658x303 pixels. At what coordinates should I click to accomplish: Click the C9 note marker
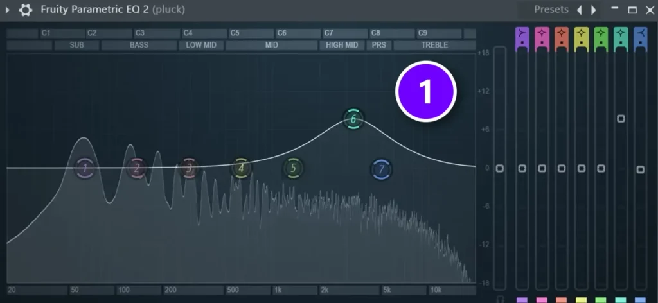pyautogui.click(x=423, y=33)
